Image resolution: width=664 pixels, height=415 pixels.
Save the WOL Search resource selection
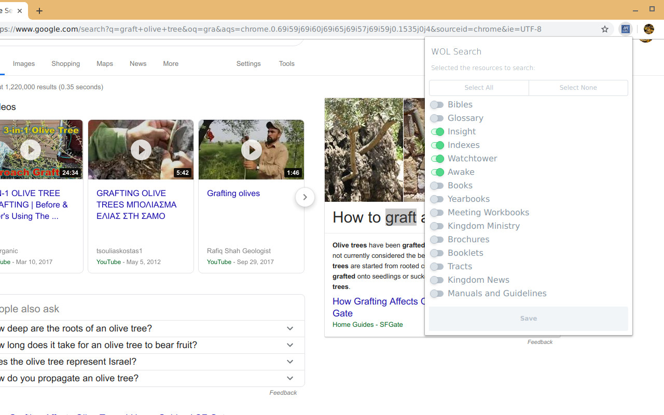[529, 319]
